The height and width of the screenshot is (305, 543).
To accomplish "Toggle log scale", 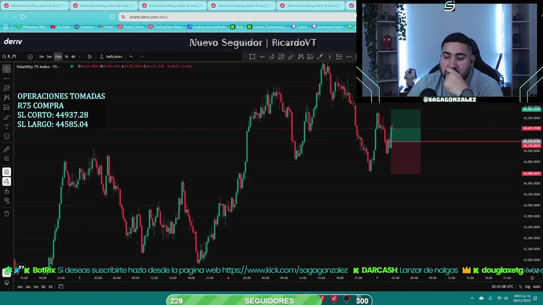I will tap(528, 287).
